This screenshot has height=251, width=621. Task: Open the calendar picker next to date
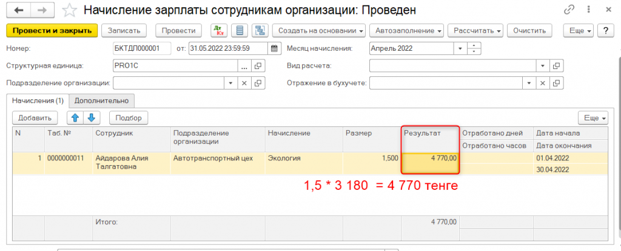click(x=274, y=49)
